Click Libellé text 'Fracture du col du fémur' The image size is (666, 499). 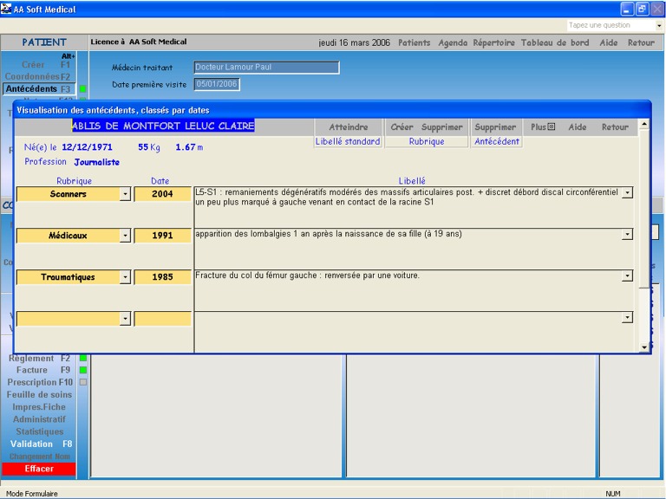coord(307,275)
